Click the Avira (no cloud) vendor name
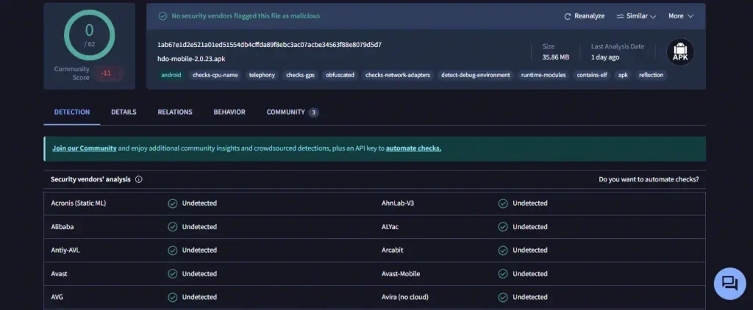753x310 pixels. [405, 298]
